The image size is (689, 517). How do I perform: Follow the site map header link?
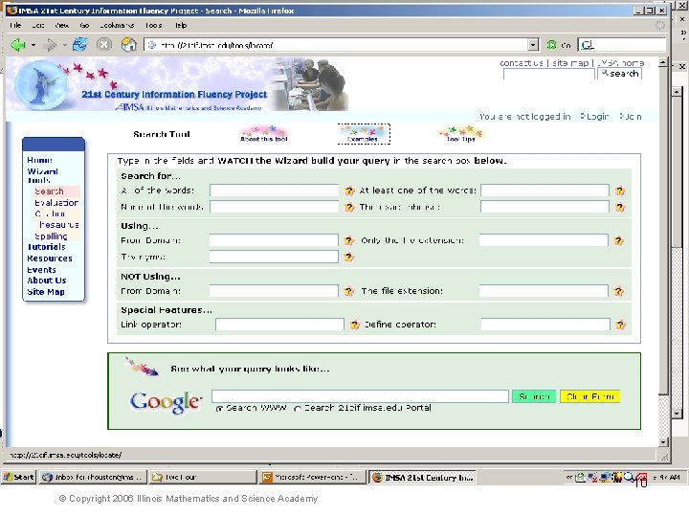570,63
